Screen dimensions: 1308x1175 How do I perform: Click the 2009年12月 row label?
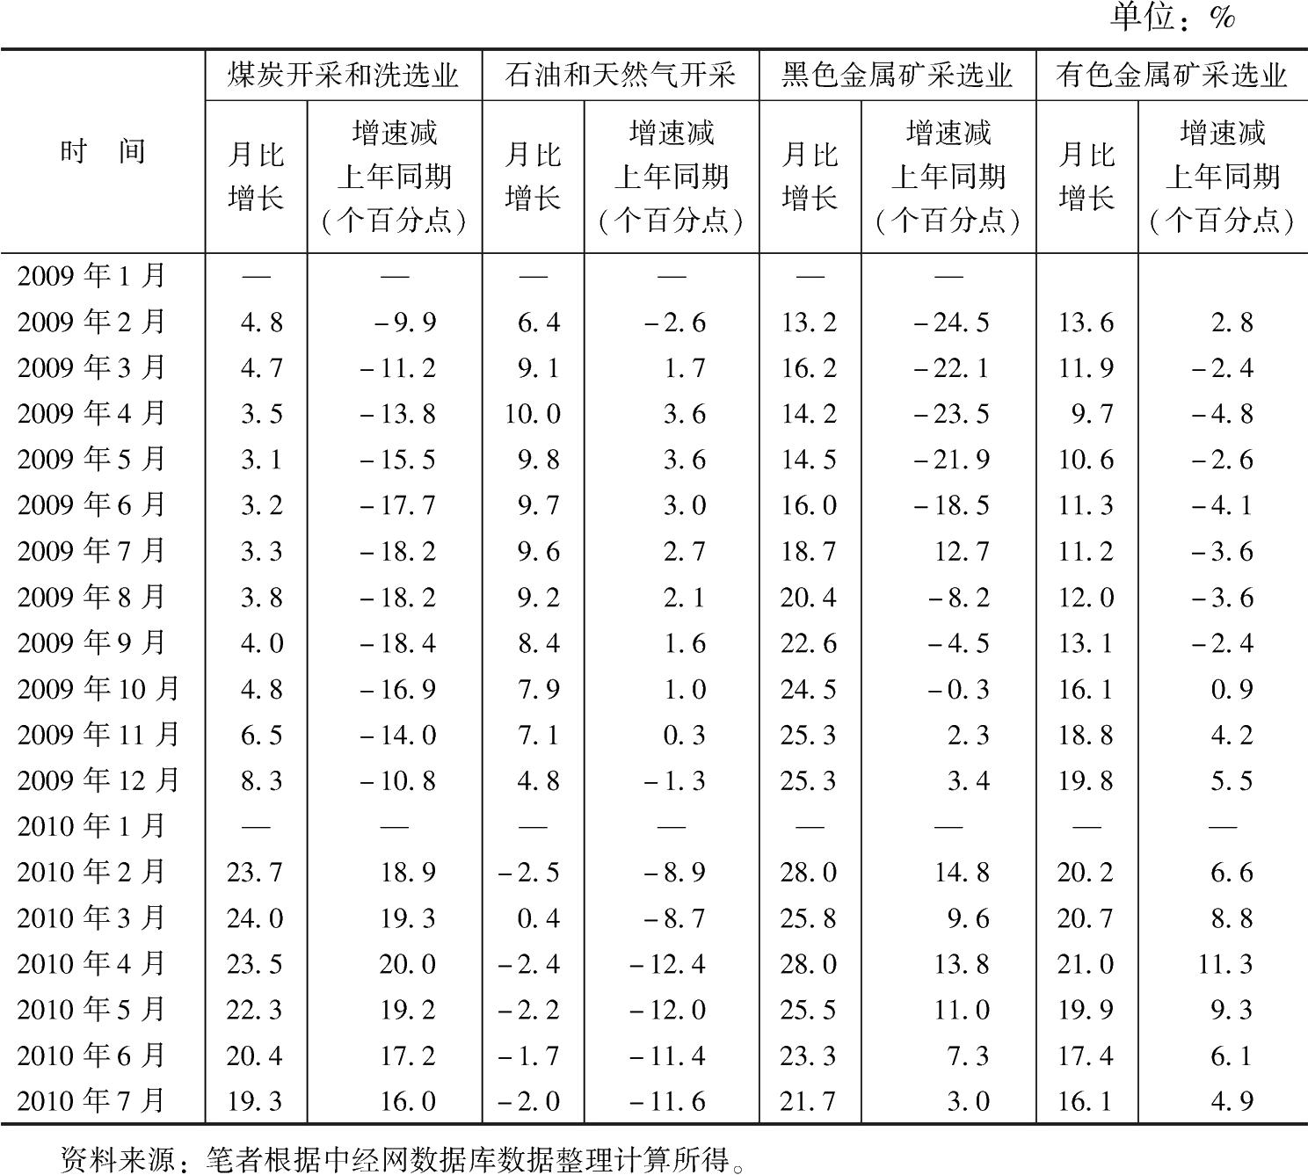pyautogui.click(x=98, y=780)
